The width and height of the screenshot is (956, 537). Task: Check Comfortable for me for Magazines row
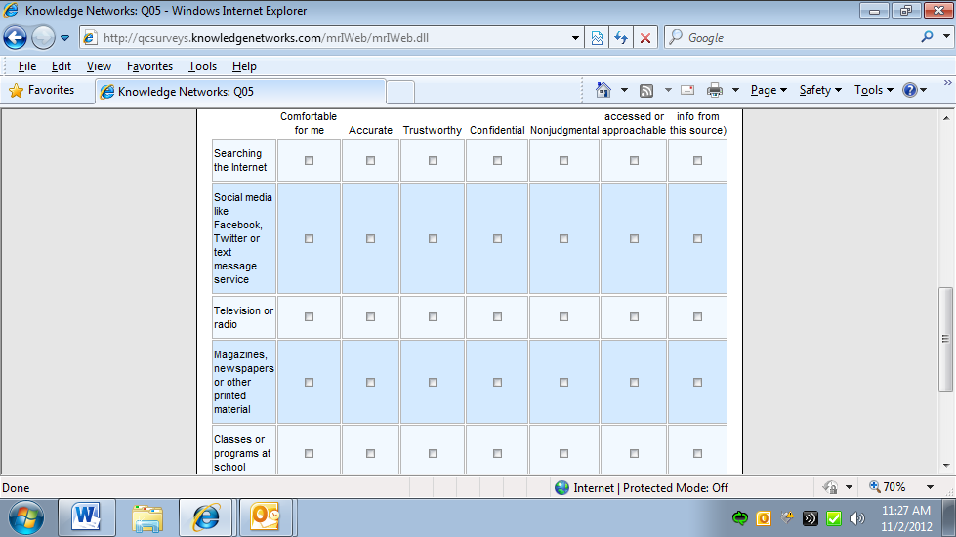[x=310, y=382]
